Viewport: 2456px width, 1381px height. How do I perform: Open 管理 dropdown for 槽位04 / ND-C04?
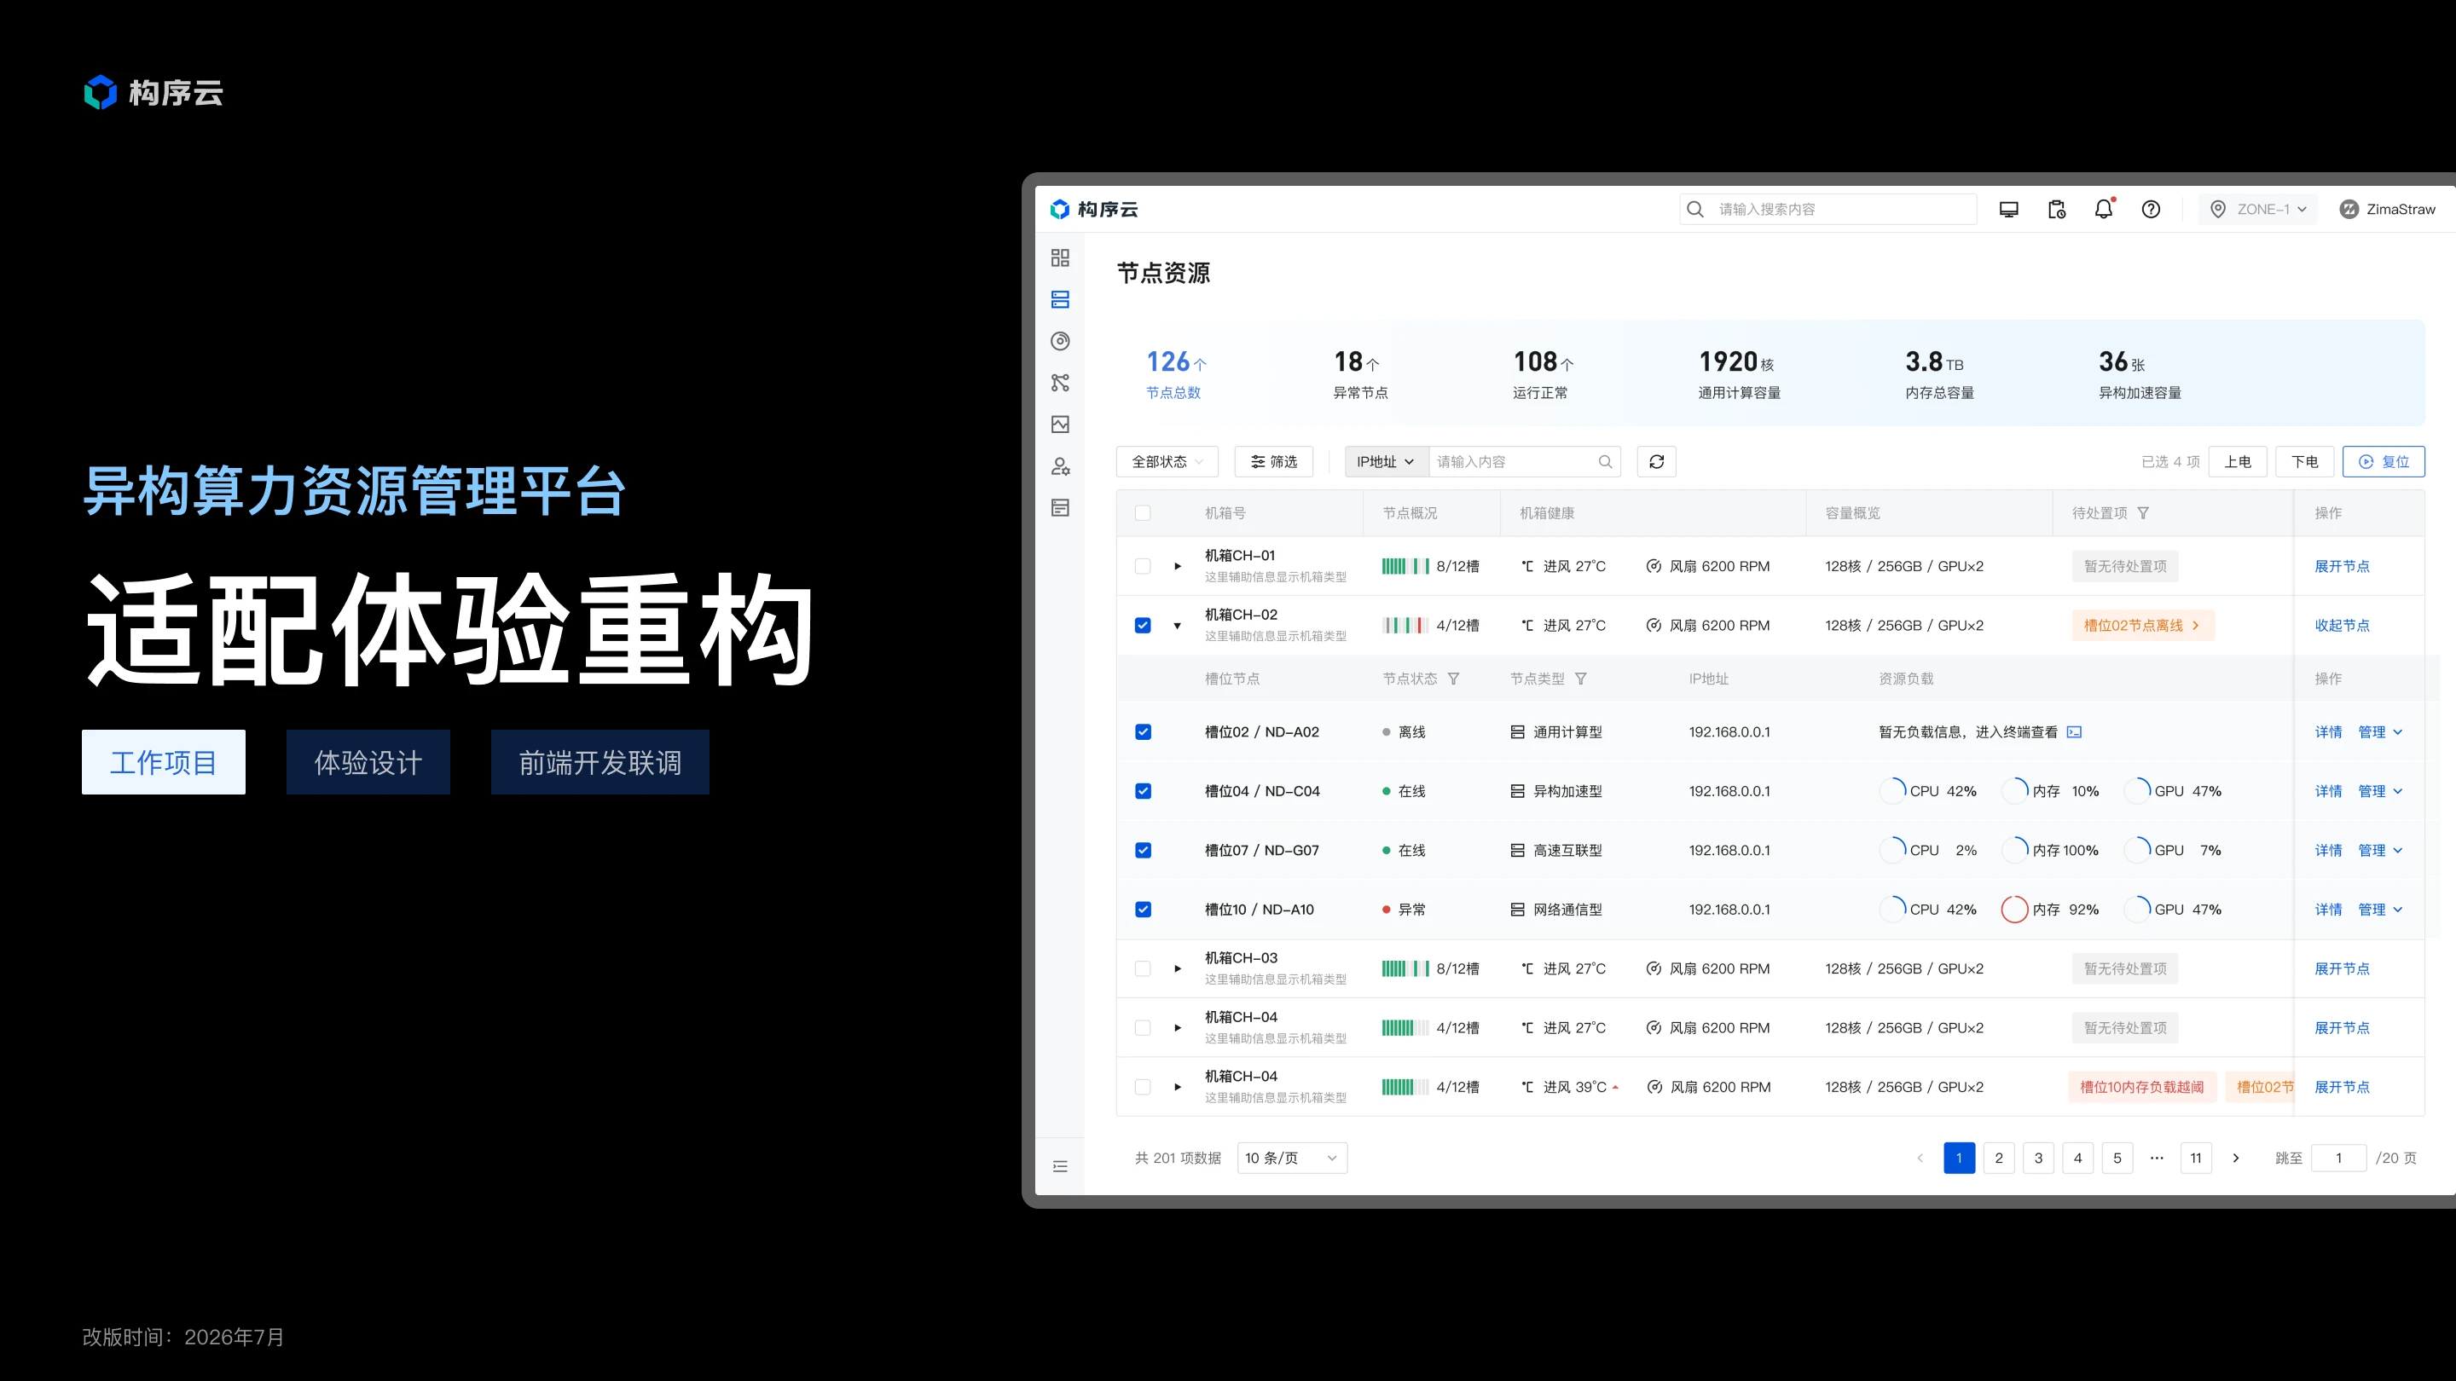2380,791
